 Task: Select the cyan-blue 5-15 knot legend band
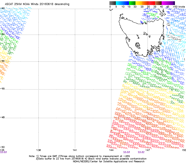[122, 3]
